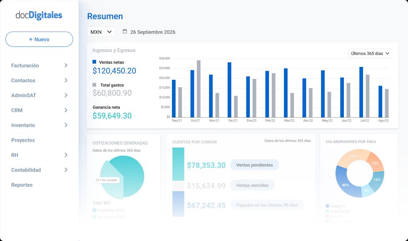Click the blue bar for Sep/21
Image resolution: width=408 pixels, height=241 pixels.
[x=174, y=99]
